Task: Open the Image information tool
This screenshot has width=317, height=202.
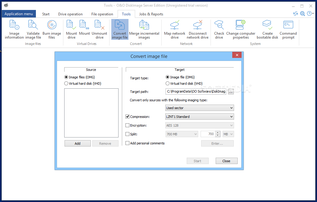Action: point(14,30)
